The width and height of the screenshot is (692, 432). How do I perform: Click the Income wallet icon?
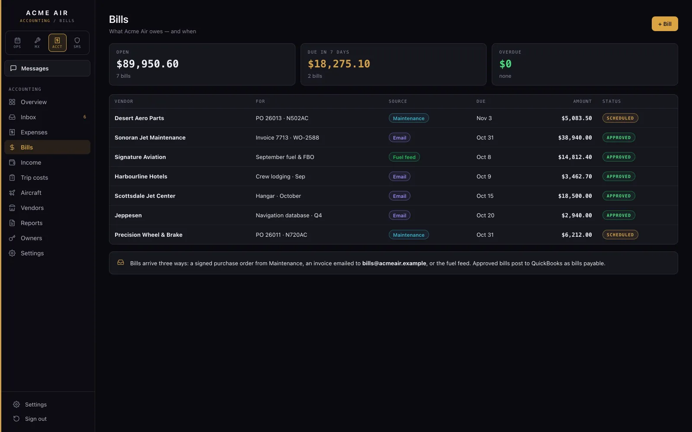click(x=12, y=162)
